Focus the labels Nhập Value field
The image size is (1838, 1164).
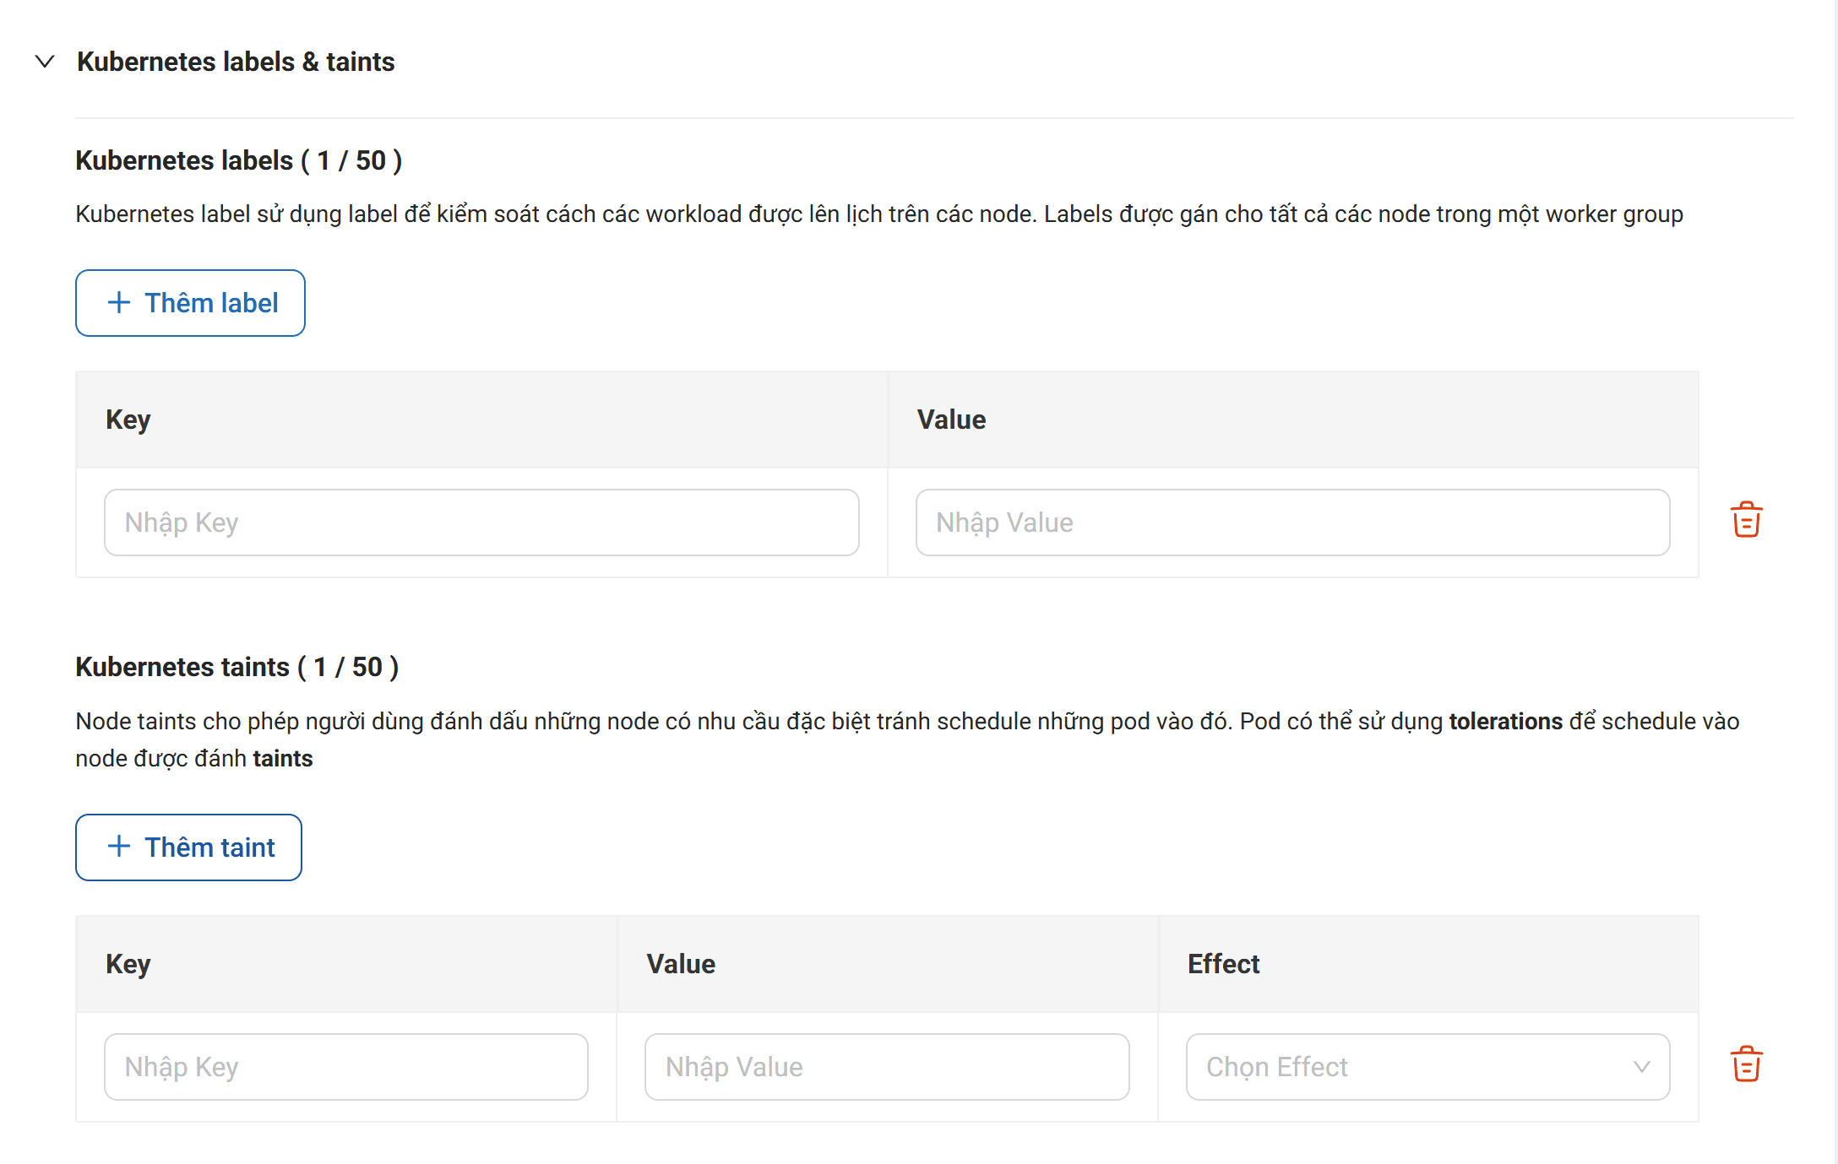(x=1292, y=522)
